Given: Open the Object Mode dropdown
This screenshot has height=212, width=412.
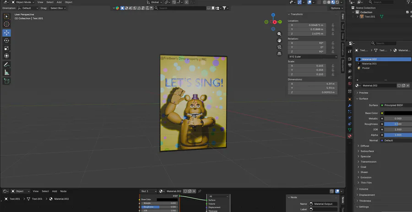Looking at the screenshot, I should [x=23, y=2].
